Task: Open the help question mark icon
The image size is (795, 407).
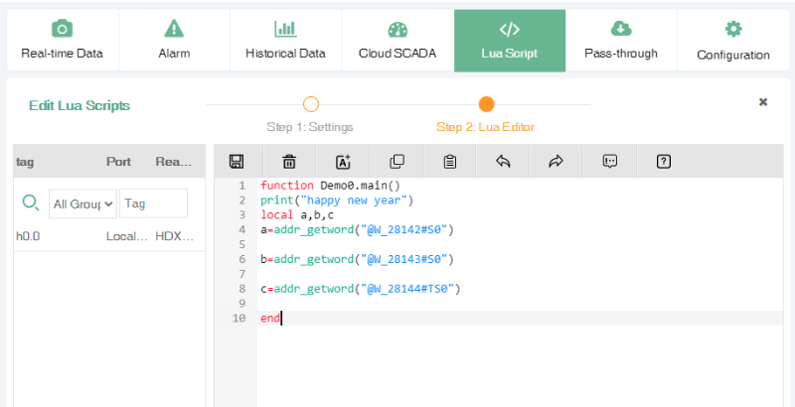Action: tap(664, 162)
